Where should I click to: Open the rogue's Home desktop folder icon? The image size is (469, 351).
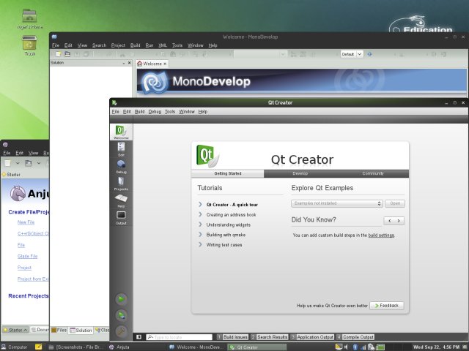coord(29,19)
